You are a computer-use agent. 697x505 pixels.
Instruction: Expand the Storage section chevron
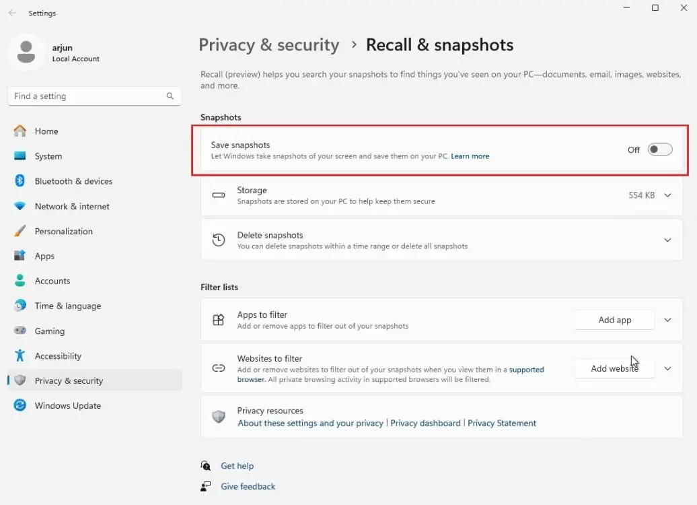(x=667, y=195)
